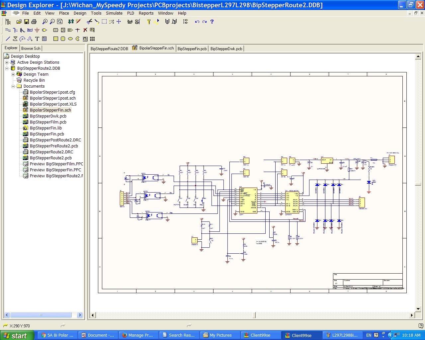Image resolution: width=425 pixels, height=340 pixels.
Task: Undo the last action
Action: coord(197,22)
